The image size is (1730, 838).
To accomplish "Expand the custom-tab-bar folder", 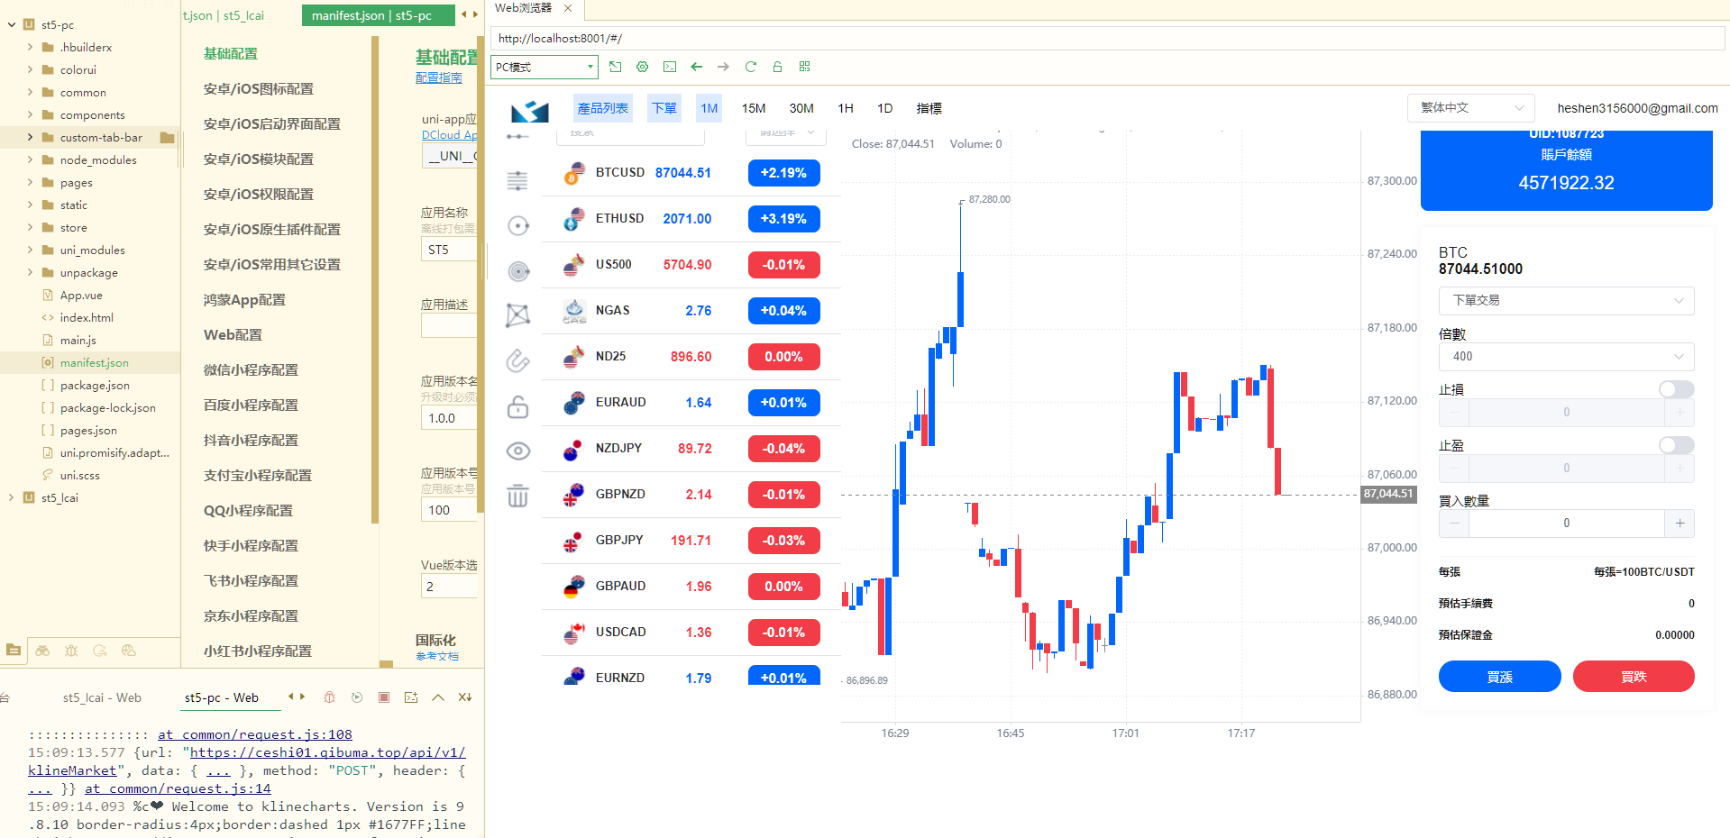I will [30, 138].
